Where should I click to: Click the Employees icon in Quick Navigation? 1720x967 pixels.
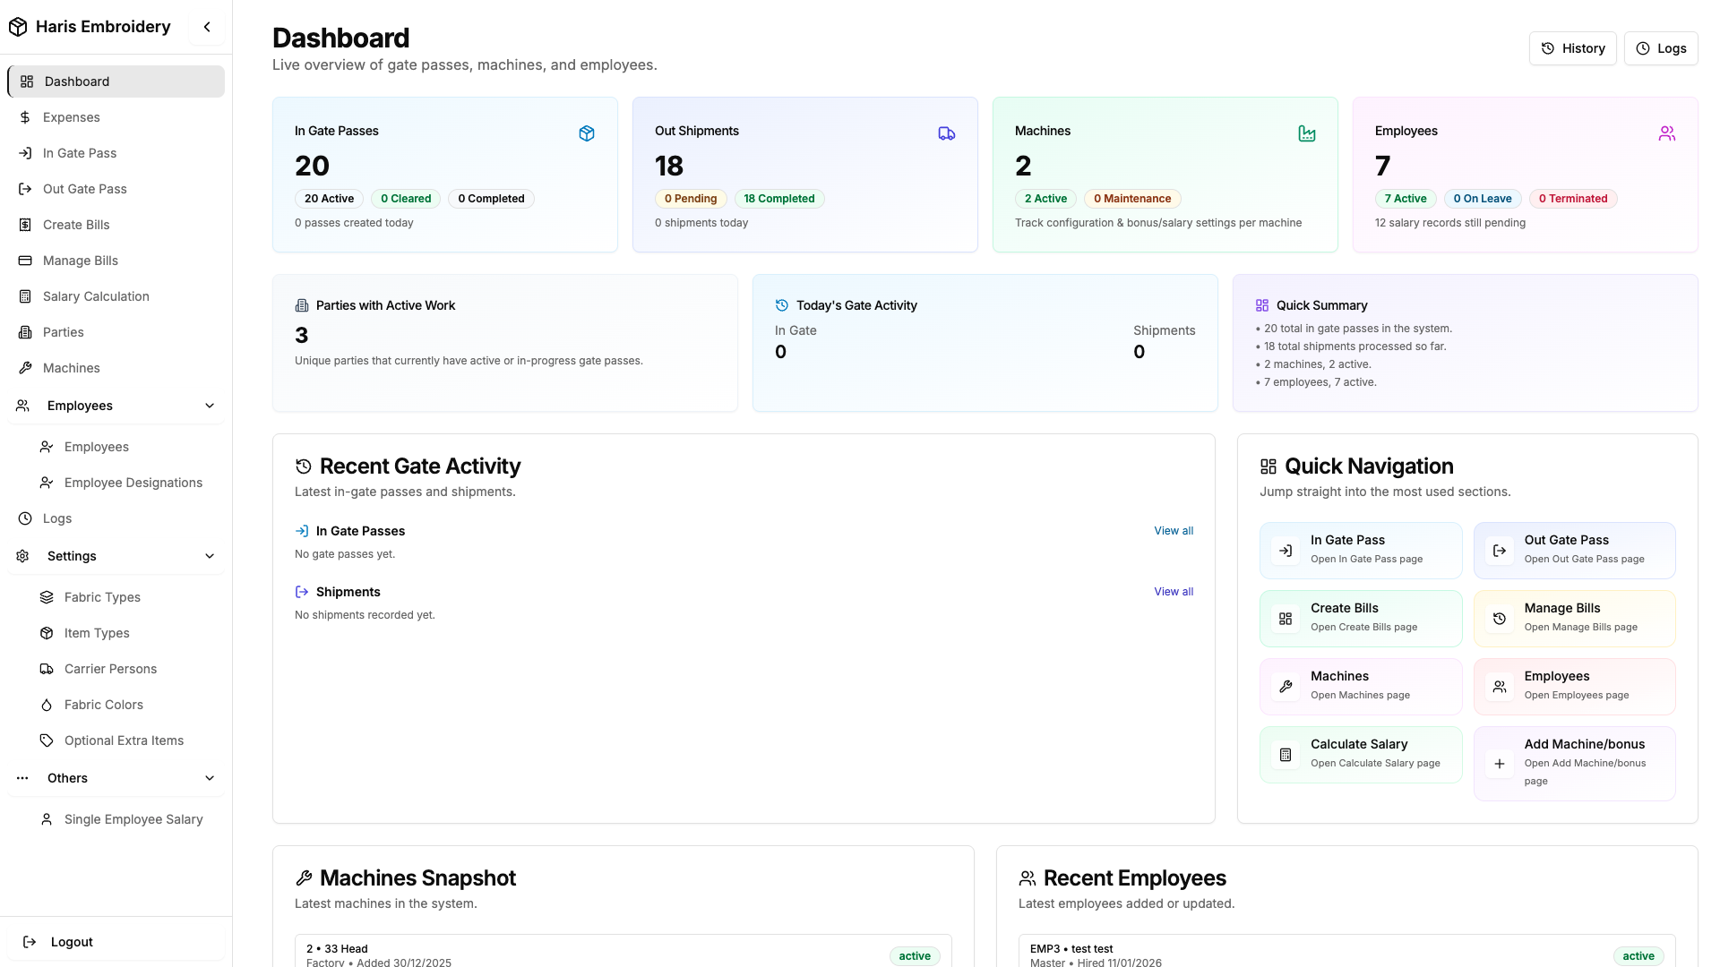pyautogui.click(x=1500, y=687)
